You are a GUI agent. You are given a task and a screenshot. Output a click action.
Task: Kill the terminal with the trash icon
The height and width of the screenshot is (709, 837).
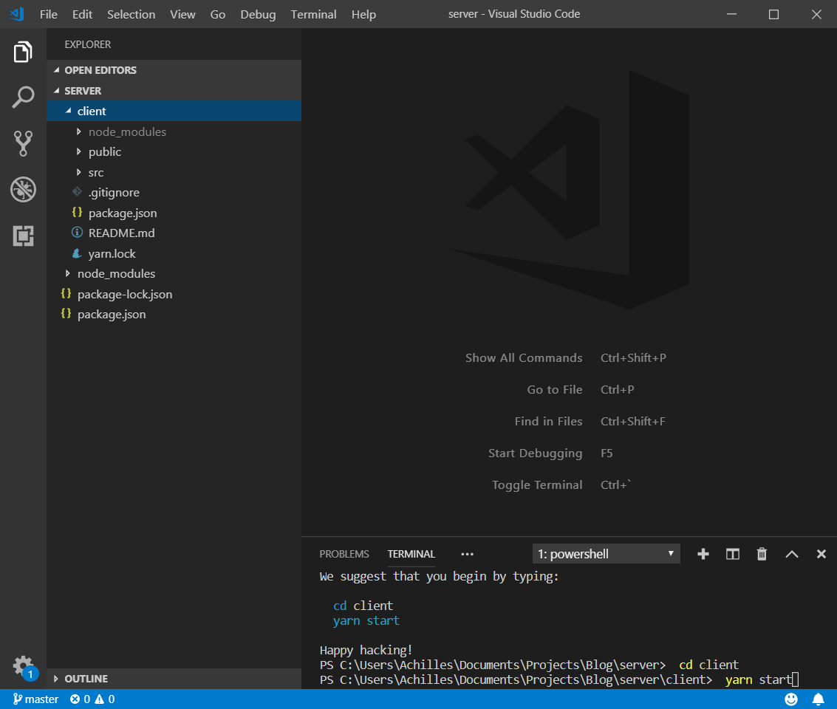(x=762, y=553)
